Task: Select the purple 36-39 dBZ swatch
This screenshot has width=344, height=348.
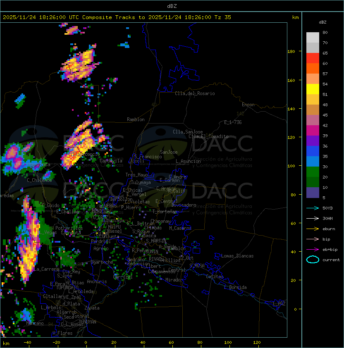Action: (313, 141)
